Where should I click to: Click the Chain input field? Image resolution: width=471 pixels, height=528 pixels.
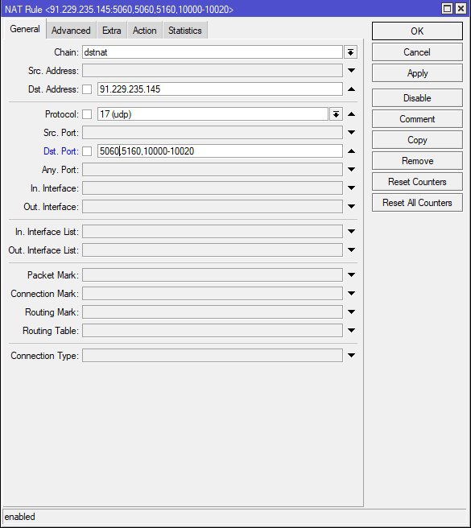coord(213,52)
